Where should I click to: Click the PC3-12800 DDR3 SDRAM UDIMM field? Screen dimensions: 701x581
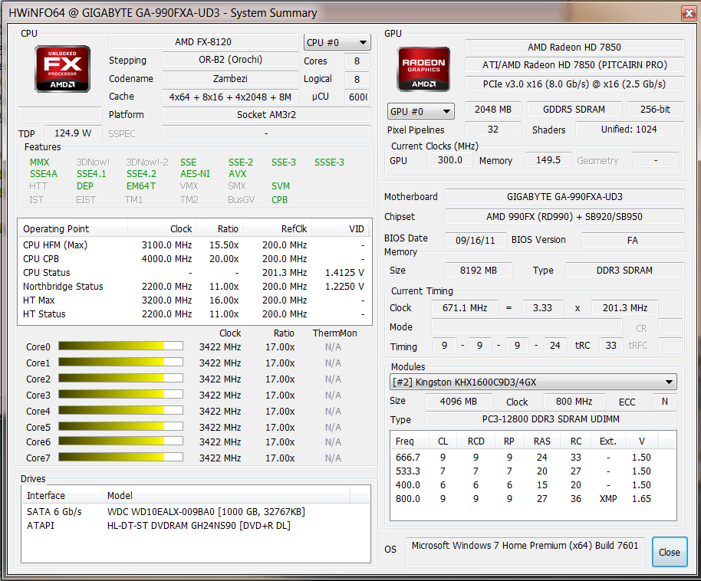tap(551, 419)
